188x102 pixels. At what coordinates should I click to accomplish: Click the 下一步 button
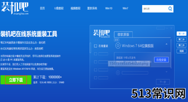[163, 82]
